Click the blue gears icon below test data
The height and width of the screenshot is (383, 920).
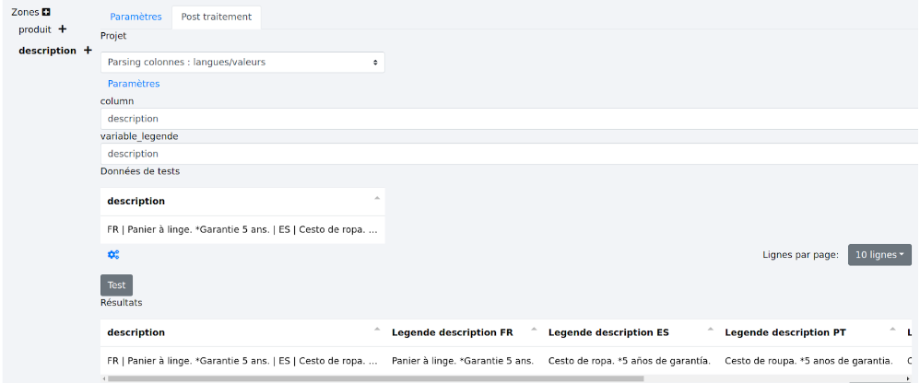click(x=113, y=255)
